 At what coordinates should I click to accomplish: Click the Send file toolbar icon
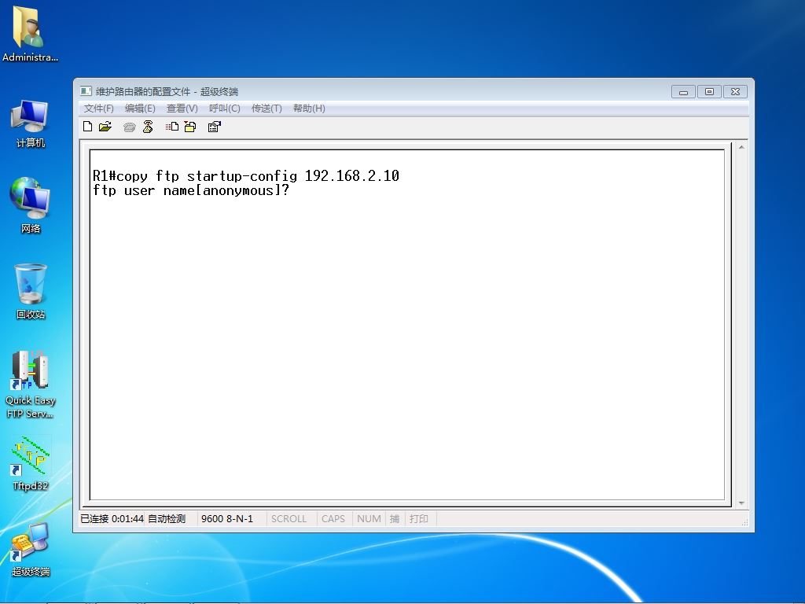tap(172, 127)
